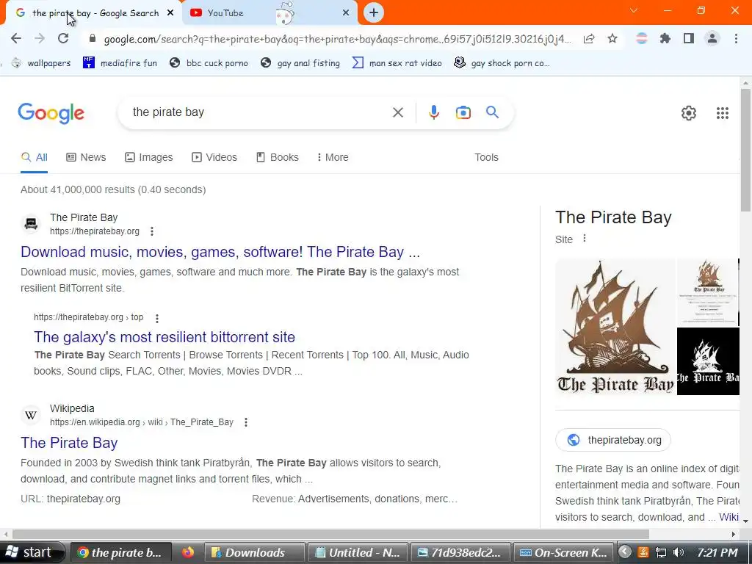Expand the More search filters
This screenshot has height=564, width=752.
[x=333, y=157]
